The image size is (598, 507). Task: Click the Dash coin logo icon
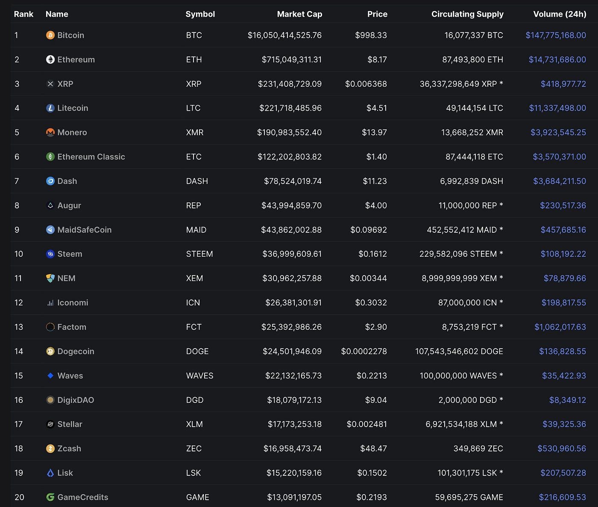(50, 181)
